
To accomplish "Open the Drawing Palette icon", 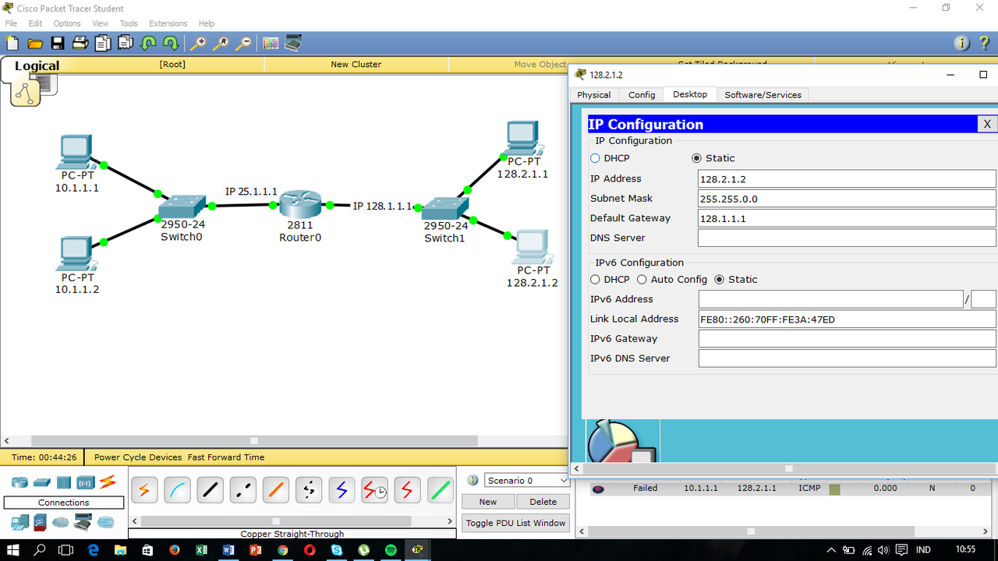I will 271,43.
